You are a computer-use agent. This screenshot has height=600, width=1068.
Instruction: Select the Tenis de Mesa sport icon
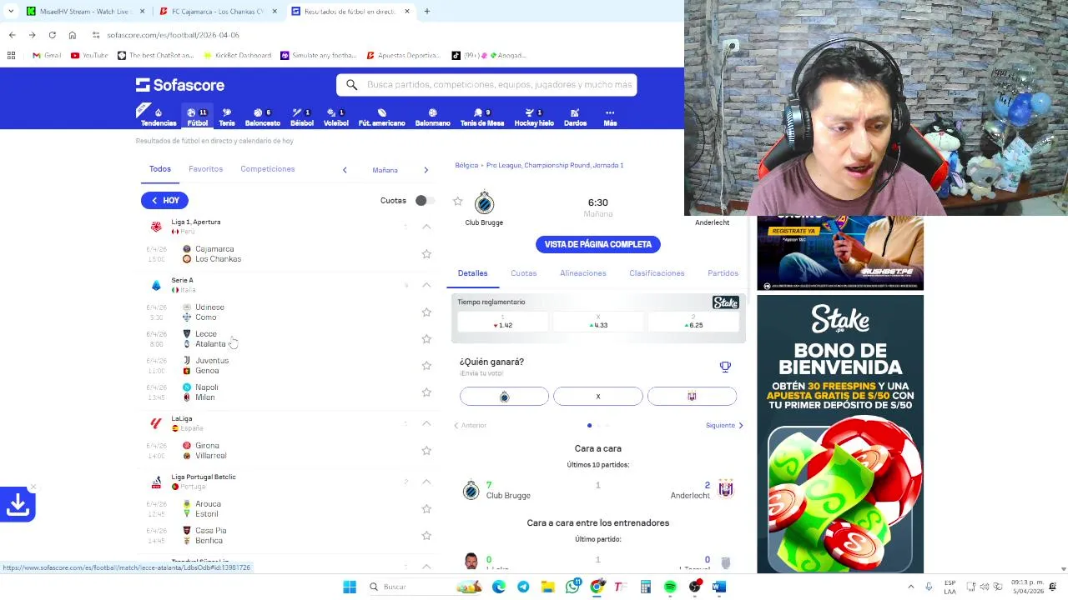pyautogui.click(x=481, y=117)
